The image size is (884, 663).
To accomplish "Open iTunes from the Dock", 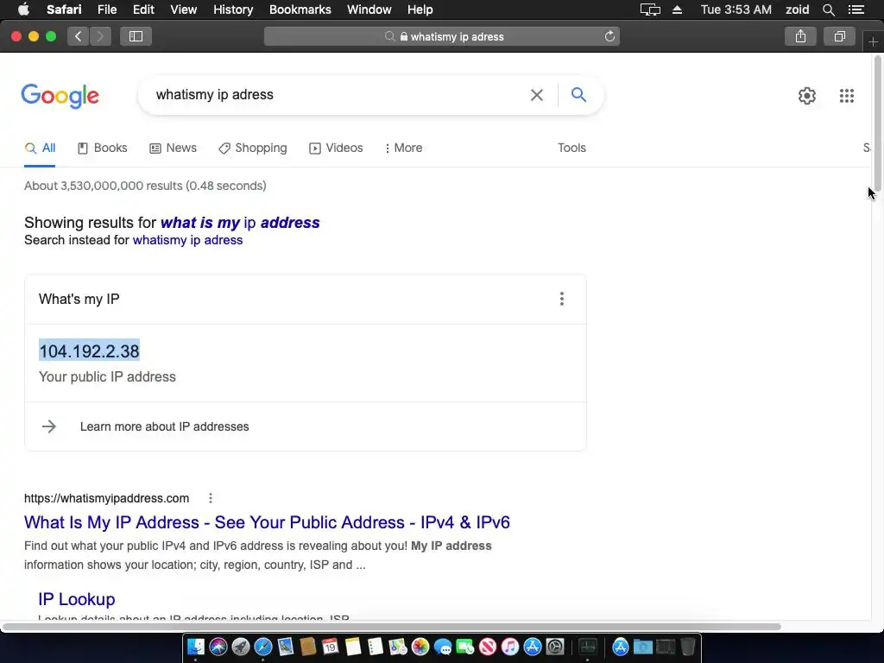I will coord(510,646).
